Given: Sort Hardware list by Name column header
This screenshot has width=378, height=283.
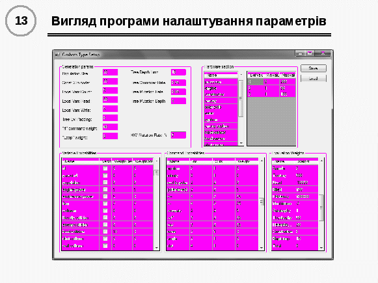Looking at the screenshot, I should pyautogui.click(x=221, y=75).
